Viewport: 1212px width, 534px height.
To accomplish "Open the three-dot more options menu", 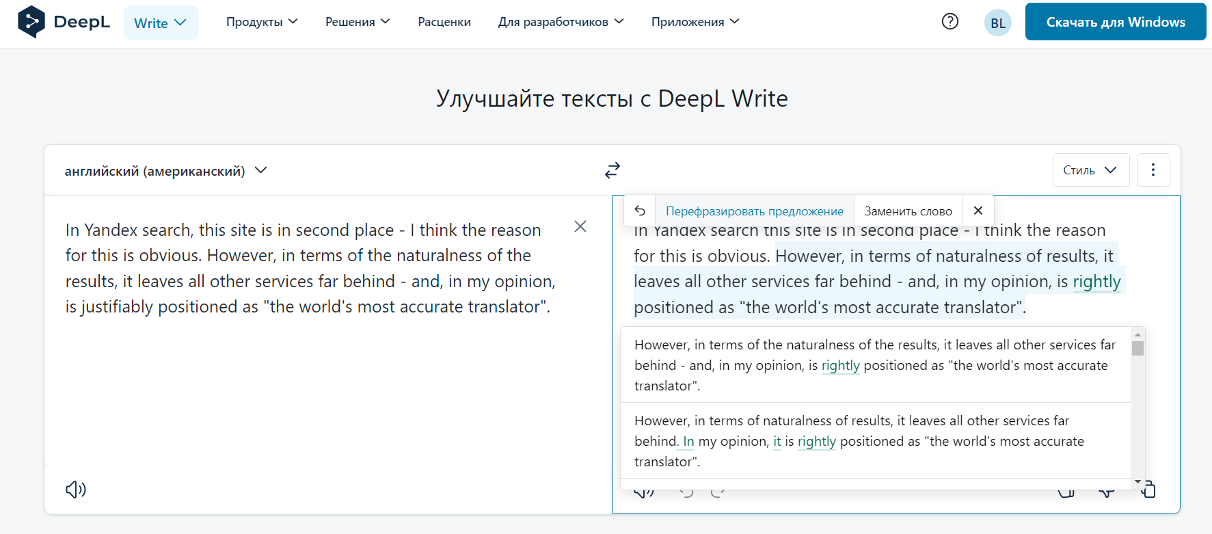I will [1153, 170].
